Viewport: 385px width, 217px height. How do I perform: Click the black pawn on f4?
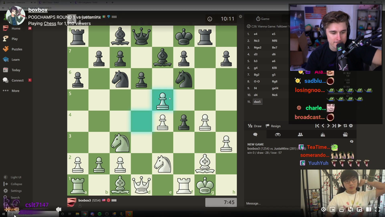pyautogui.click(x=183, y=121)
